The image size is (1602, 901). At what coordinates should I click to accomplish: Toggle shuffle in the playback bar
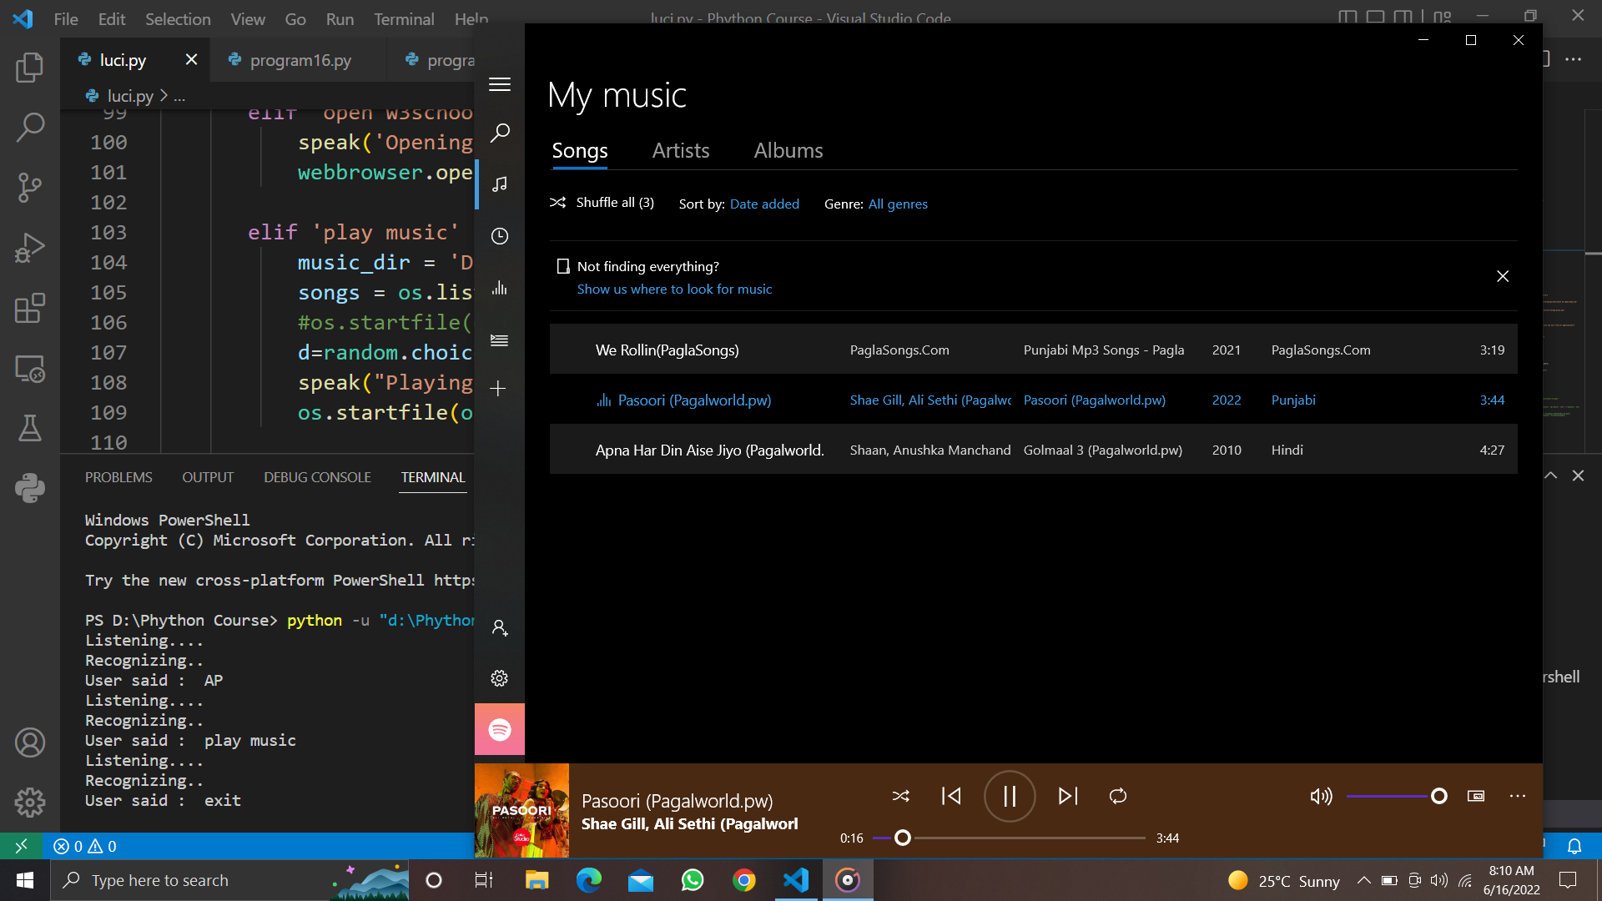pyautogui.click(x=901, y=796)
